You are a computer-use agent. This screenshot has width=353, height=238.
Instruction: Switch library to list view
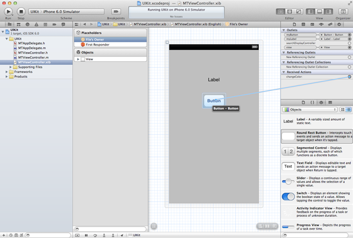click(348, 110)
